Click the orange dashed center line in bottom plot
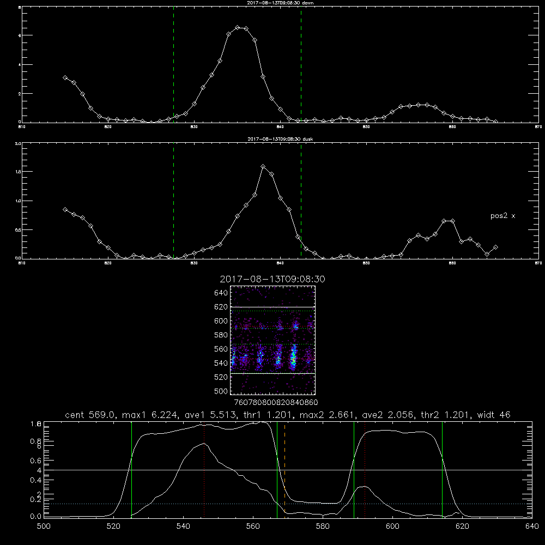 284,469
